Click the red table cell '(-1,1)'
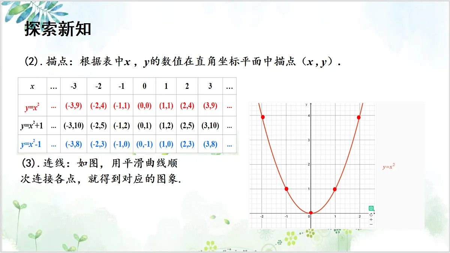 [x=121, y=106]
